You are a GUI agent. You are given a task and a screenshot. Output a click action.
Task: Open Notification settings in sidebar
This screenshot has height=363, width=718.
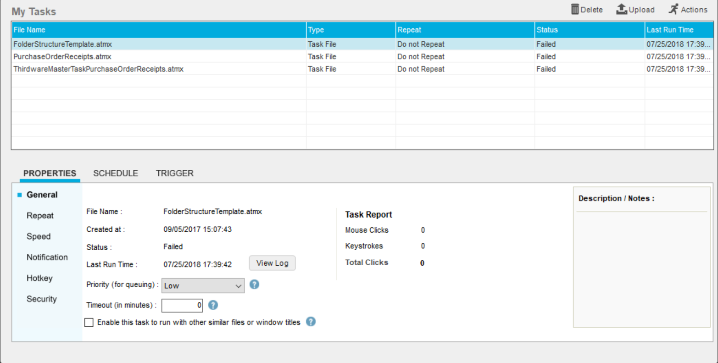click(x=47, y=257)
